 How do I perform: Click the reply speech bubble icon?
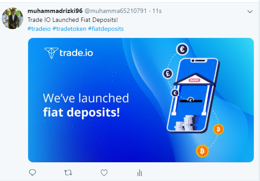pyautogui.click(x=32, y=173)
